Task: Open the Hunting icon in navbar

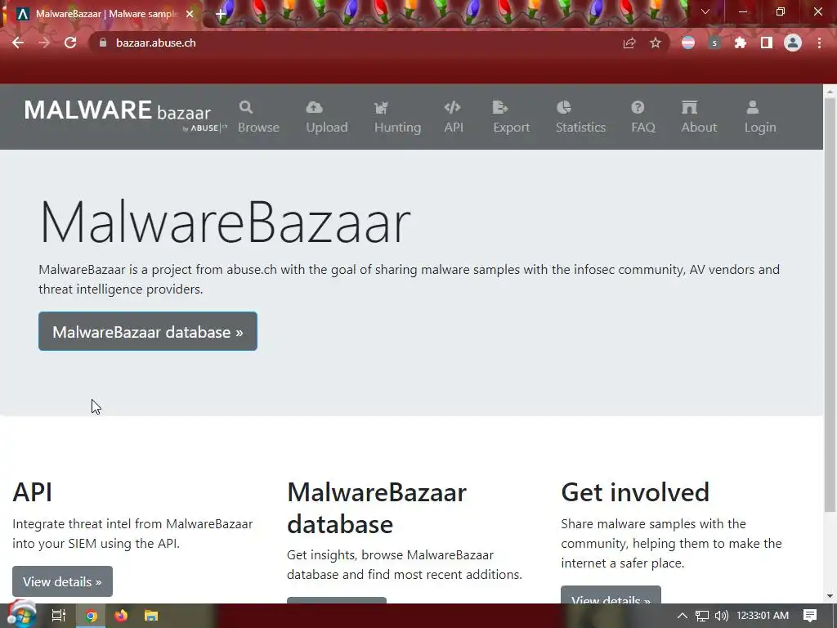Action: pyautogui.click(x=381, y=107)
